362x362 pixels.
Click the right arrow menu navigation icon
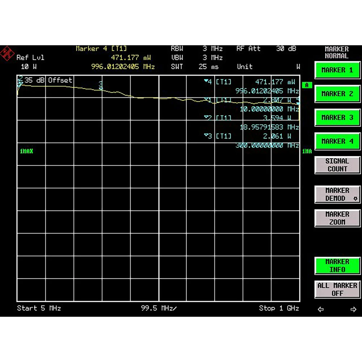(x=353, y=309)
